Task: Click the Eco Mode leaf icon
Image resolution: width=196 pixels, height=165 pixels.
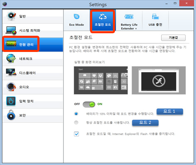Action: coord(76,17)
